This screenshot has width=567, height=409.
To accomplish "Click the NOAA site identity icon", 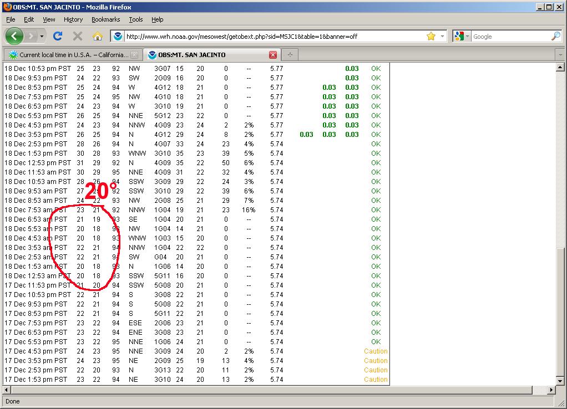I will [x=118, y=36].
